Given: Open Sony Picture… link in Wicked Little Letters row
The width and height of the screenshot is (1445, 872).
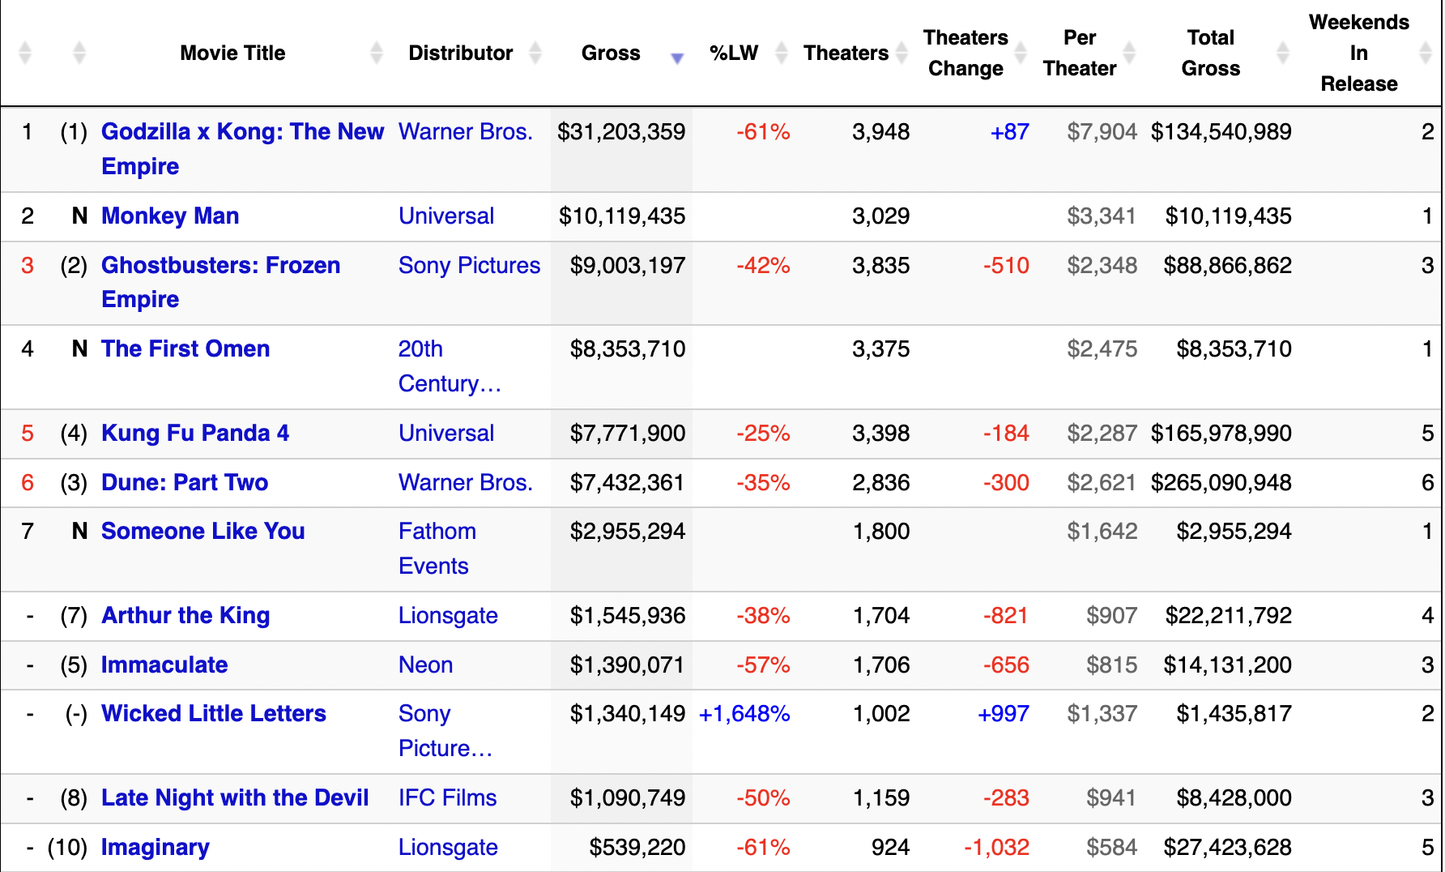Looking at the screenshot, I should 445,731.
